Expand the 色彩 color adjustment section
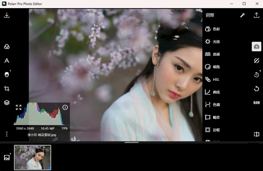The width and height of the screenshot is (263, 171). click(x=212, y=29)
